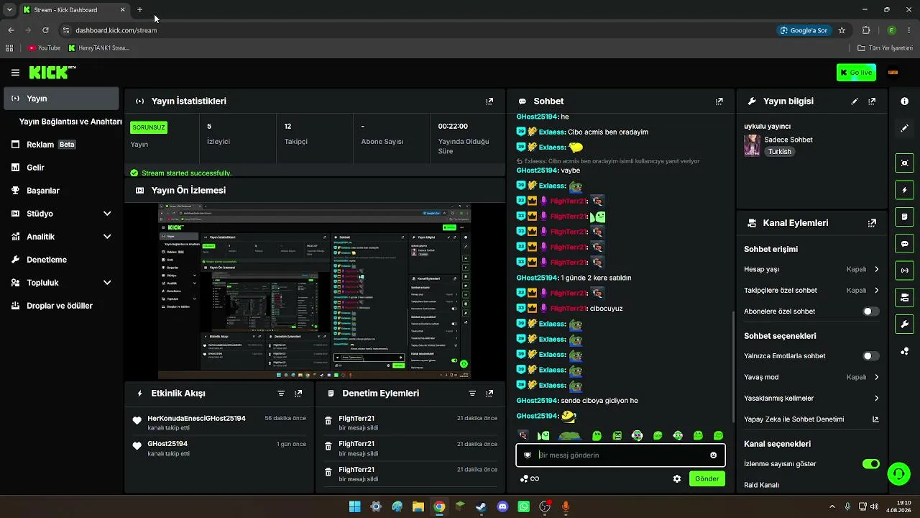
Task: Pop out the Etkinlik Akışı panel
Action: coord(298,394)
